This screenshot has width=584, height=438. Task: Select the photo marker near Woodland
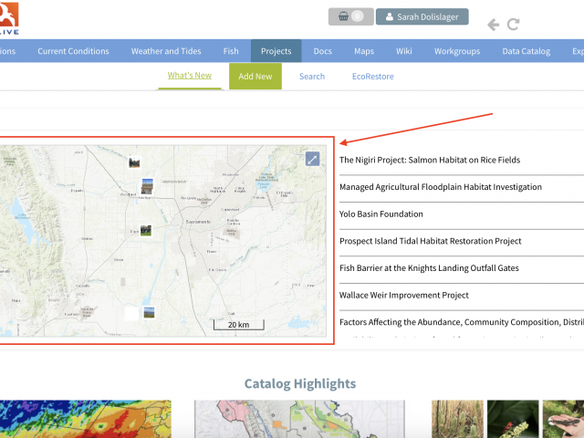tap(147, 186)
